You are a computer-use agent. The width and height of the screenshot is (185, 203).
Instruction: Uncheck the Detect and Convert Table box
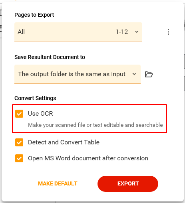[x=19, y=142]
